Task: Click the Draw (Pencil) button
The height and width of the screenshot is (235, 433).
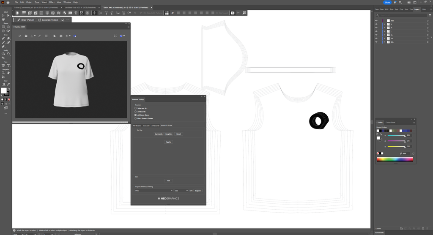Action: pos(26,20)
